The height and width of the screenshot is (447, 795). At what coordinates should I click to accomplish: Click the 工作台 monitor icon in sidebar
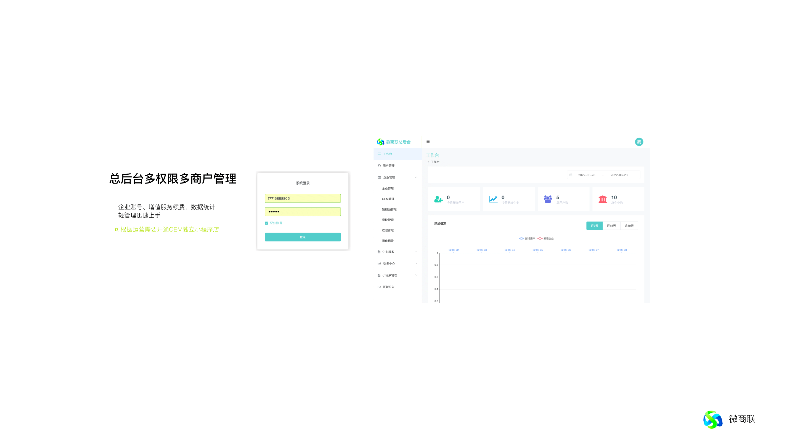(379, 154)
